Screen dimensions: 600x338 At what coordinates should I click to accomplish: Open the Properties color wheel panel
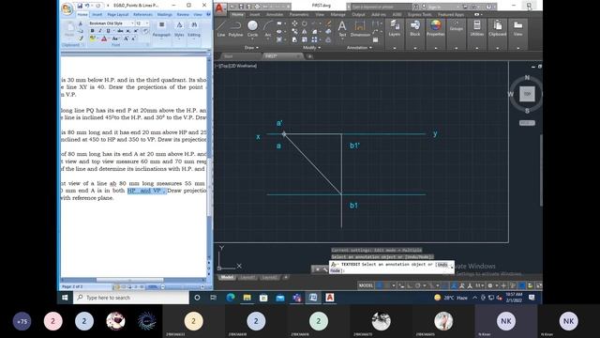(435, 29)
